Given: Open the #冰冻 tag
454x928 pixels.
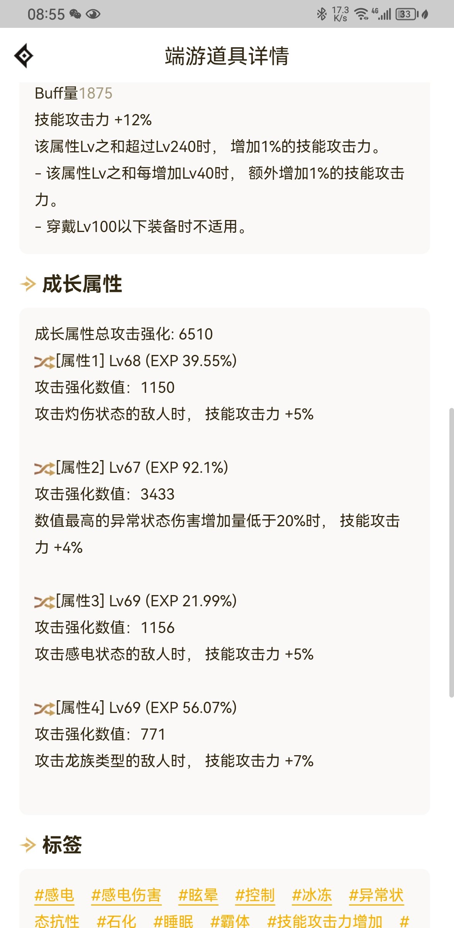Looking at the screenshot, I should [312, 895].
